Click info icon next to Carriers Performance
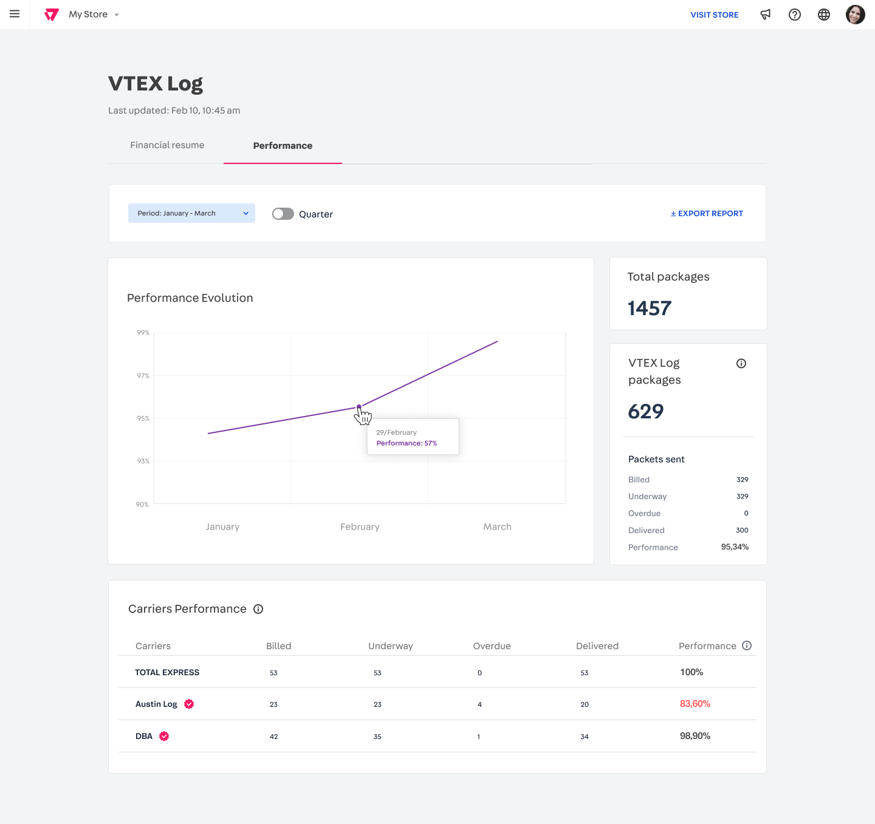Screen dimensions: 875x824 point(258,609)
